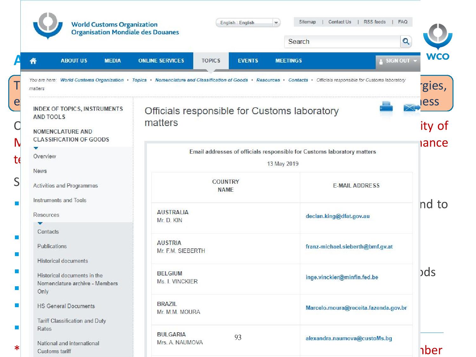Click the envelope icon to email page
This screenshot has width=476, height=357.
(x=412, y=108)
